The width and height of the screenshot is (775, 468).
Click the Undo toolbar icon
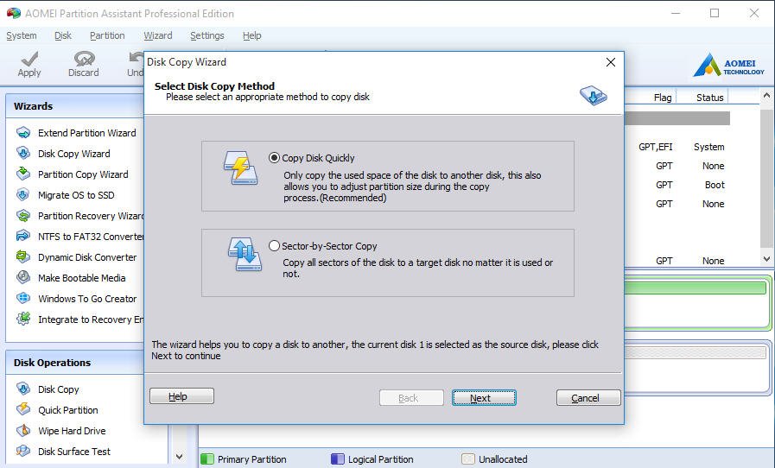click(136, 57)
